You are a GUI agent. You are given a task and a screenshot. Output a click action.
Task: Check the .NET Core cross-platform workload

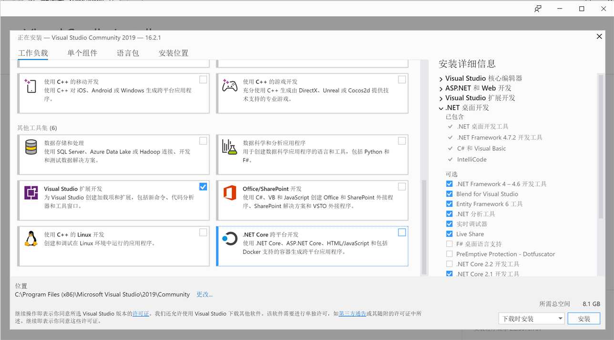(x=402, y=232)
